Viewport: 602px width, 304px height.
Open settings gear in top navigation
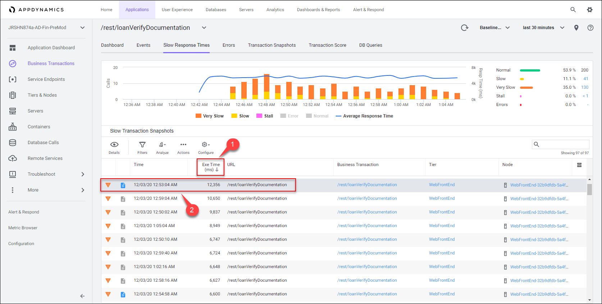click(x=590, y=10)
